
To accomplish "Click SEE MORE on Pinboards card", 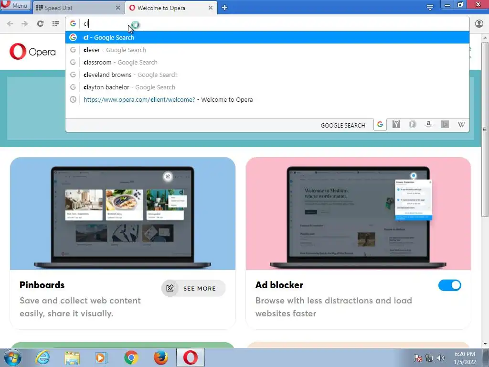I will coord(193,288).
